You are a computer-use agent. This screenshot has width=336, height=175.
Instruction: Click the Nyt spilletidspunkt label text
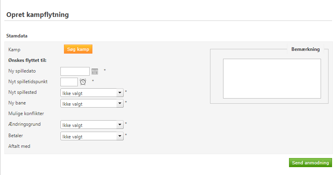tap(28, 82)
